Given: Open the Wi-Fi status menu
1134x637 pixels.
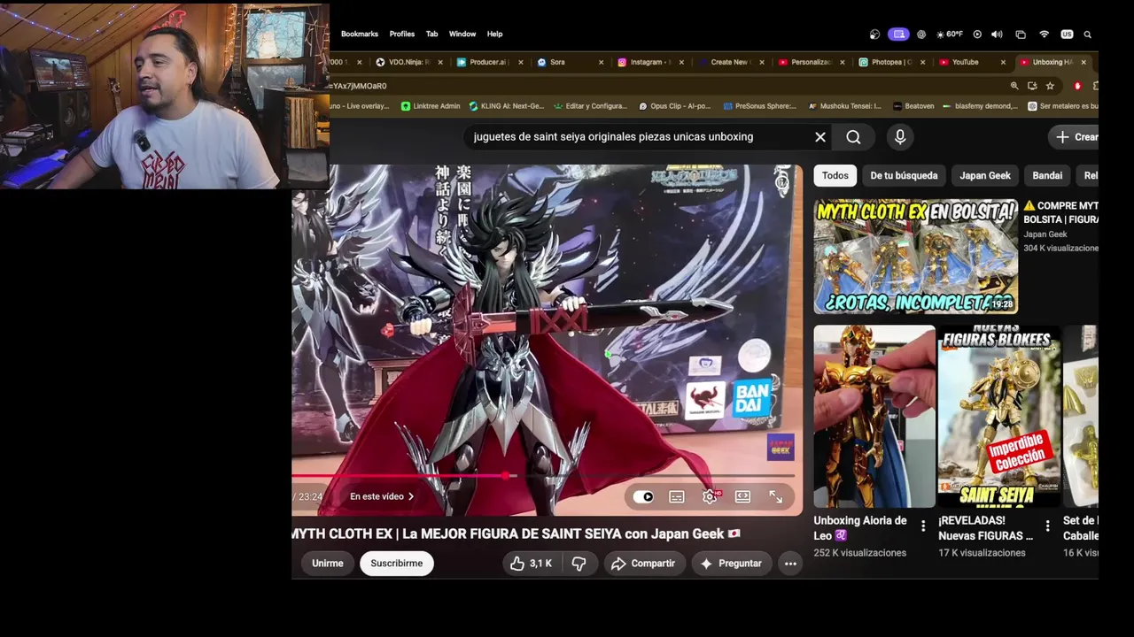Looking at the screenshot, I should (1044, 35).
